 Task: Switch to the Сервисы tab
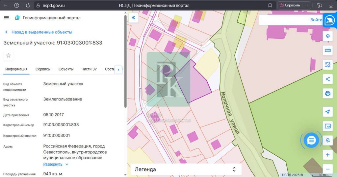(x=43, y=69)
